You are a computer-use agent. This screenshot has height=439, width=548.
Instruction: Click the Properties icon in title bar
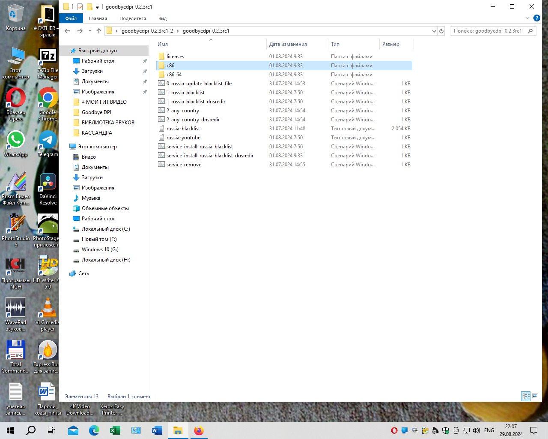80,7
